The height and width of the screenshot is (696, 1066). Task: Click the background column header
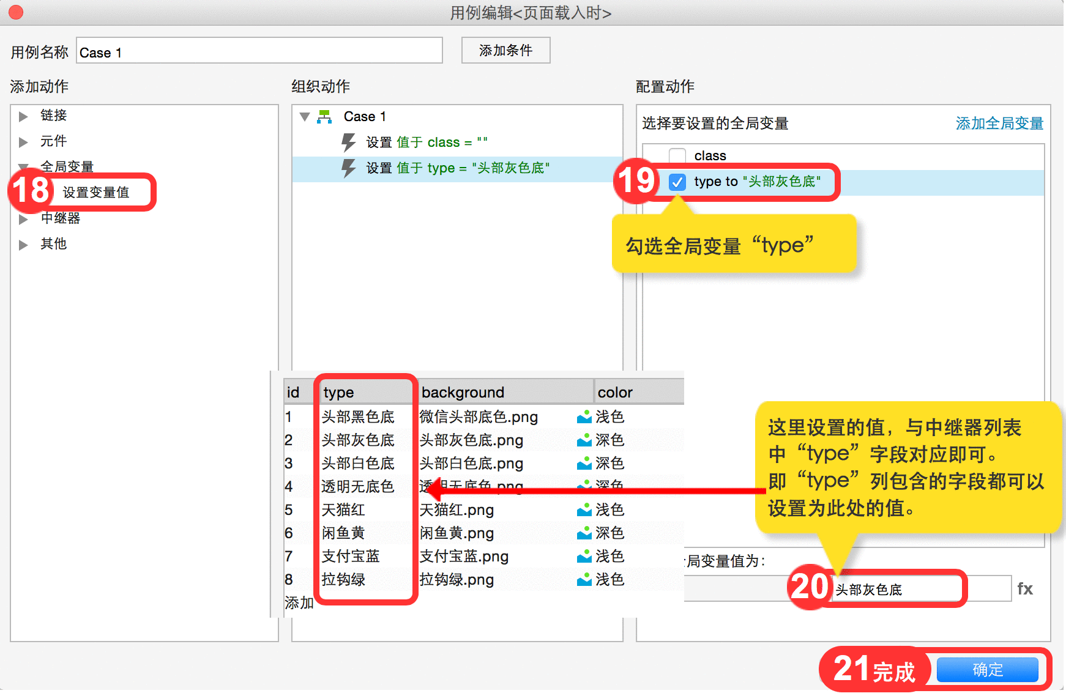pos(505,392)
